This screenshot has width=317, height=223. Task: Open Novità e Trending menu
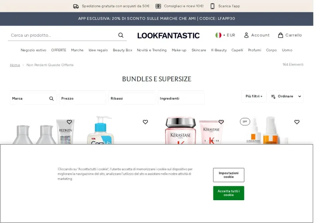tap(152, 50)
